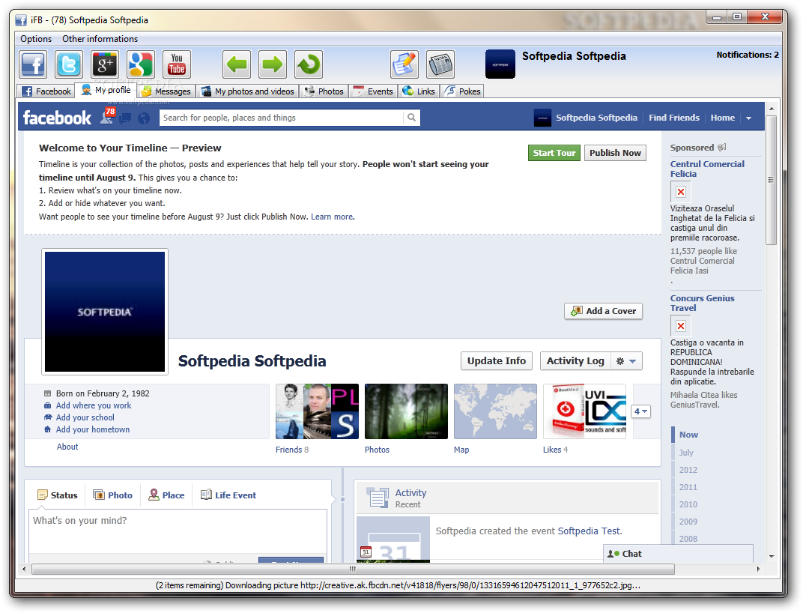Jump to 2011 on the timeline

688,487
